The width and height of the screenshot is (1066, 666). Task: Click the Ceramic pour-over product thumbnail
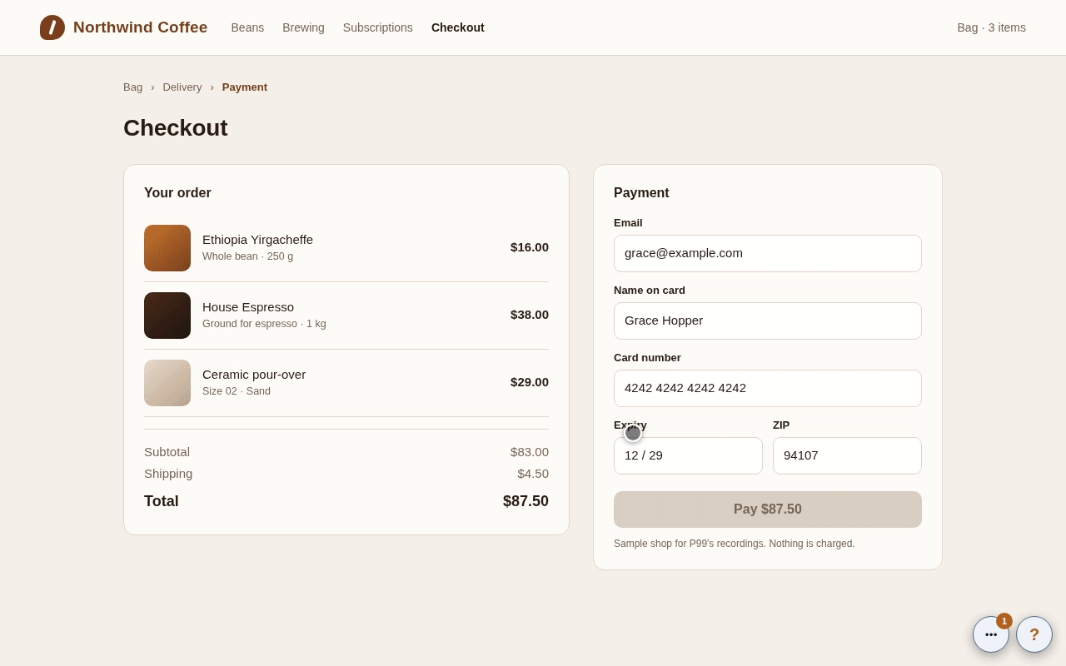[167, 383]
